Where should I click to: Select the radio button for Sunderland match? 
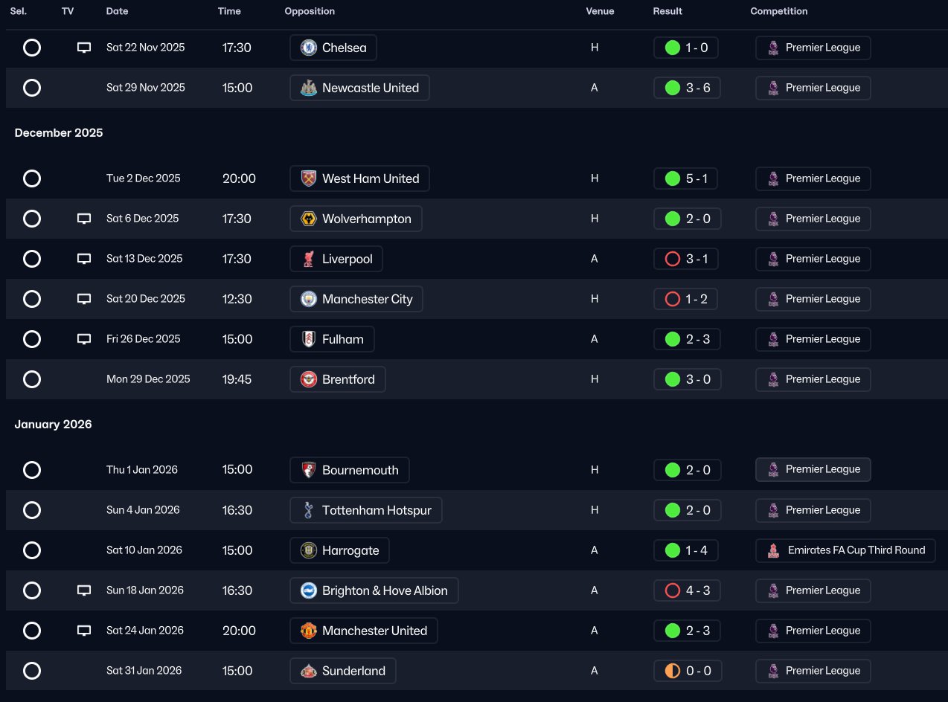[32, 671]
